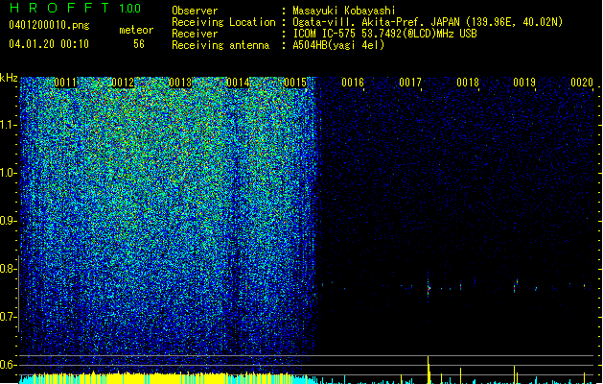Select the 0017 time marker
The image size is (603, 384).
tap(410, 83)
